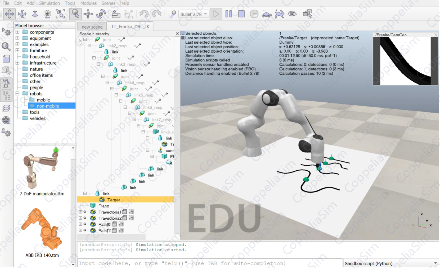Open the layers icon in left sidebar

[x=6, y=108]
